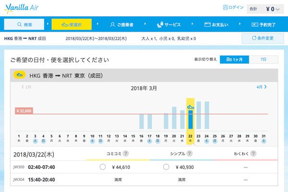This screenshot has height=192, width=288.
Task: Select the fare bar for March 16
Action: (x=142, y=121)
